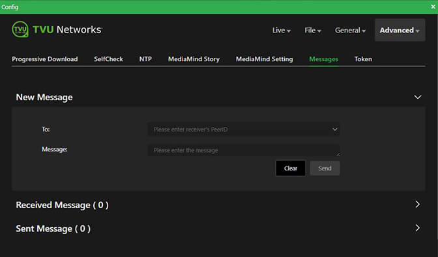Click the TVU Networks logo icon
Screen dimensions: 438x257
[20, 29]
